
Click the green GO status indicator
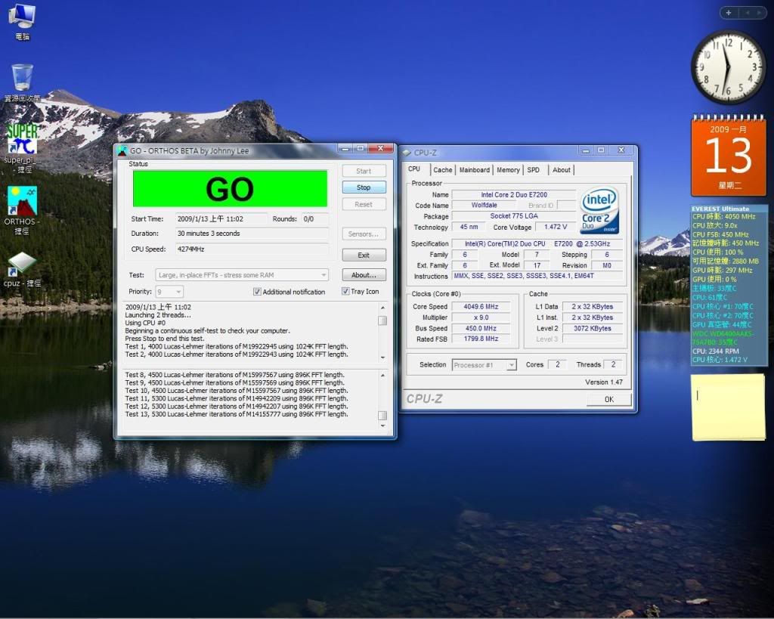point(230,189)
